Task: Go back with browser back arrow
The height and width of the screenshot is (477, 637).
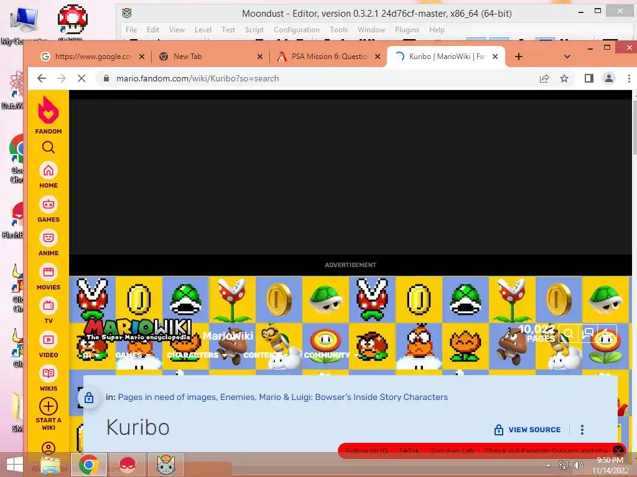Action: click(42, 78)
